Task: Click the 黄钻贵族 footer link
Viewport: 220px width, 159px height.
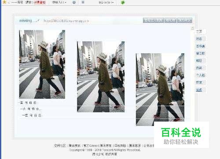Action: (74, 146)
